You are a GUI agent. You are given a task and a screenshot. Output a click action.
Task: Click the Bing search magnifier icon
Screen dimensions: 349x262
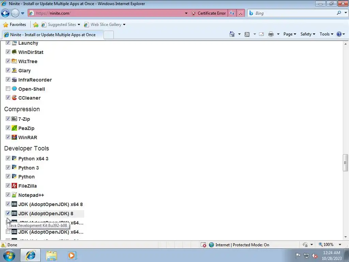(x=339, y=13)
